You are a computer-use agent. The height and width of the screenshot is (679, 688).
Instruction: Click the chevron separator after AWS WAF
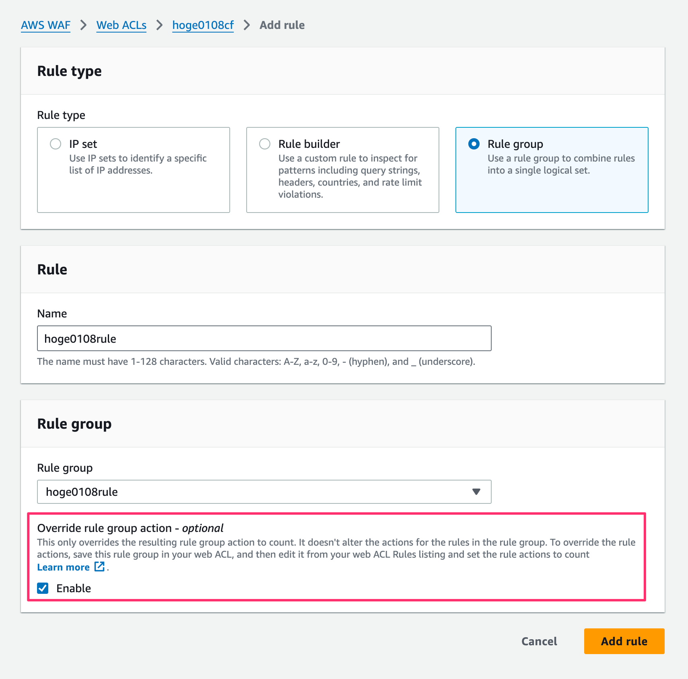(83, 25)
